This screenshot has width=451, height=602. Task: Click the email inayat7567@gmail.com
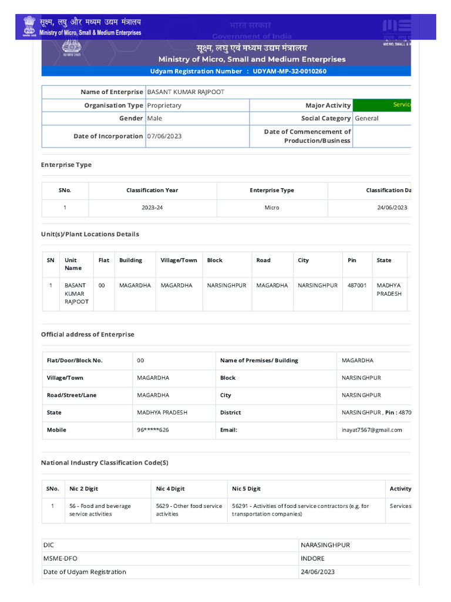tap(372, 430)
